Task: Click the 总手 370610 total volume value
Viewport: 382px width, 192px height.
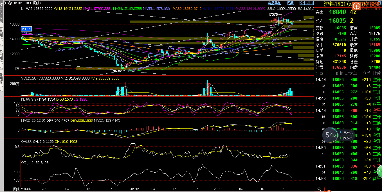Action: 339,45
